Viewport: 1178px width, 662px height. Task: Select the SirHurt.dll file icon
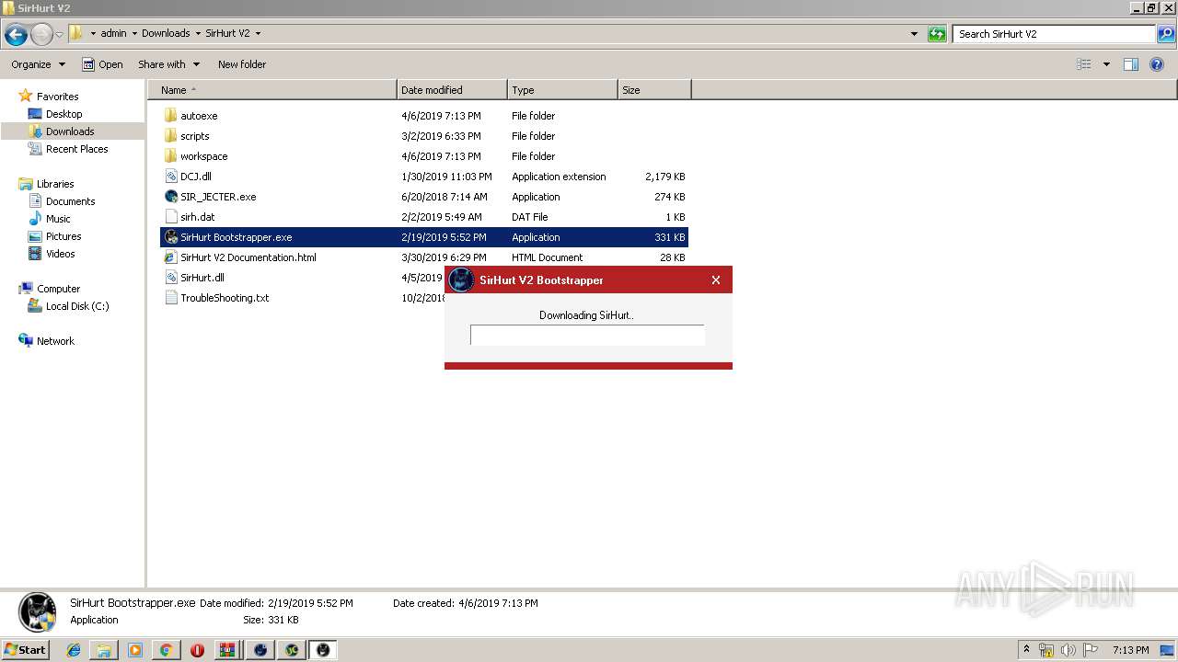click(170, 278)
